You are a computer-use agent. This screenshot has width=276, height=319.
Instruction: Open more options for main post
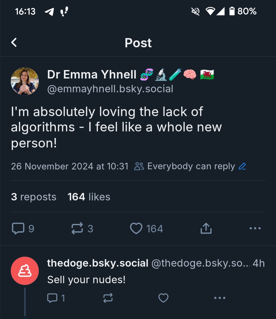tap(255, 228)
